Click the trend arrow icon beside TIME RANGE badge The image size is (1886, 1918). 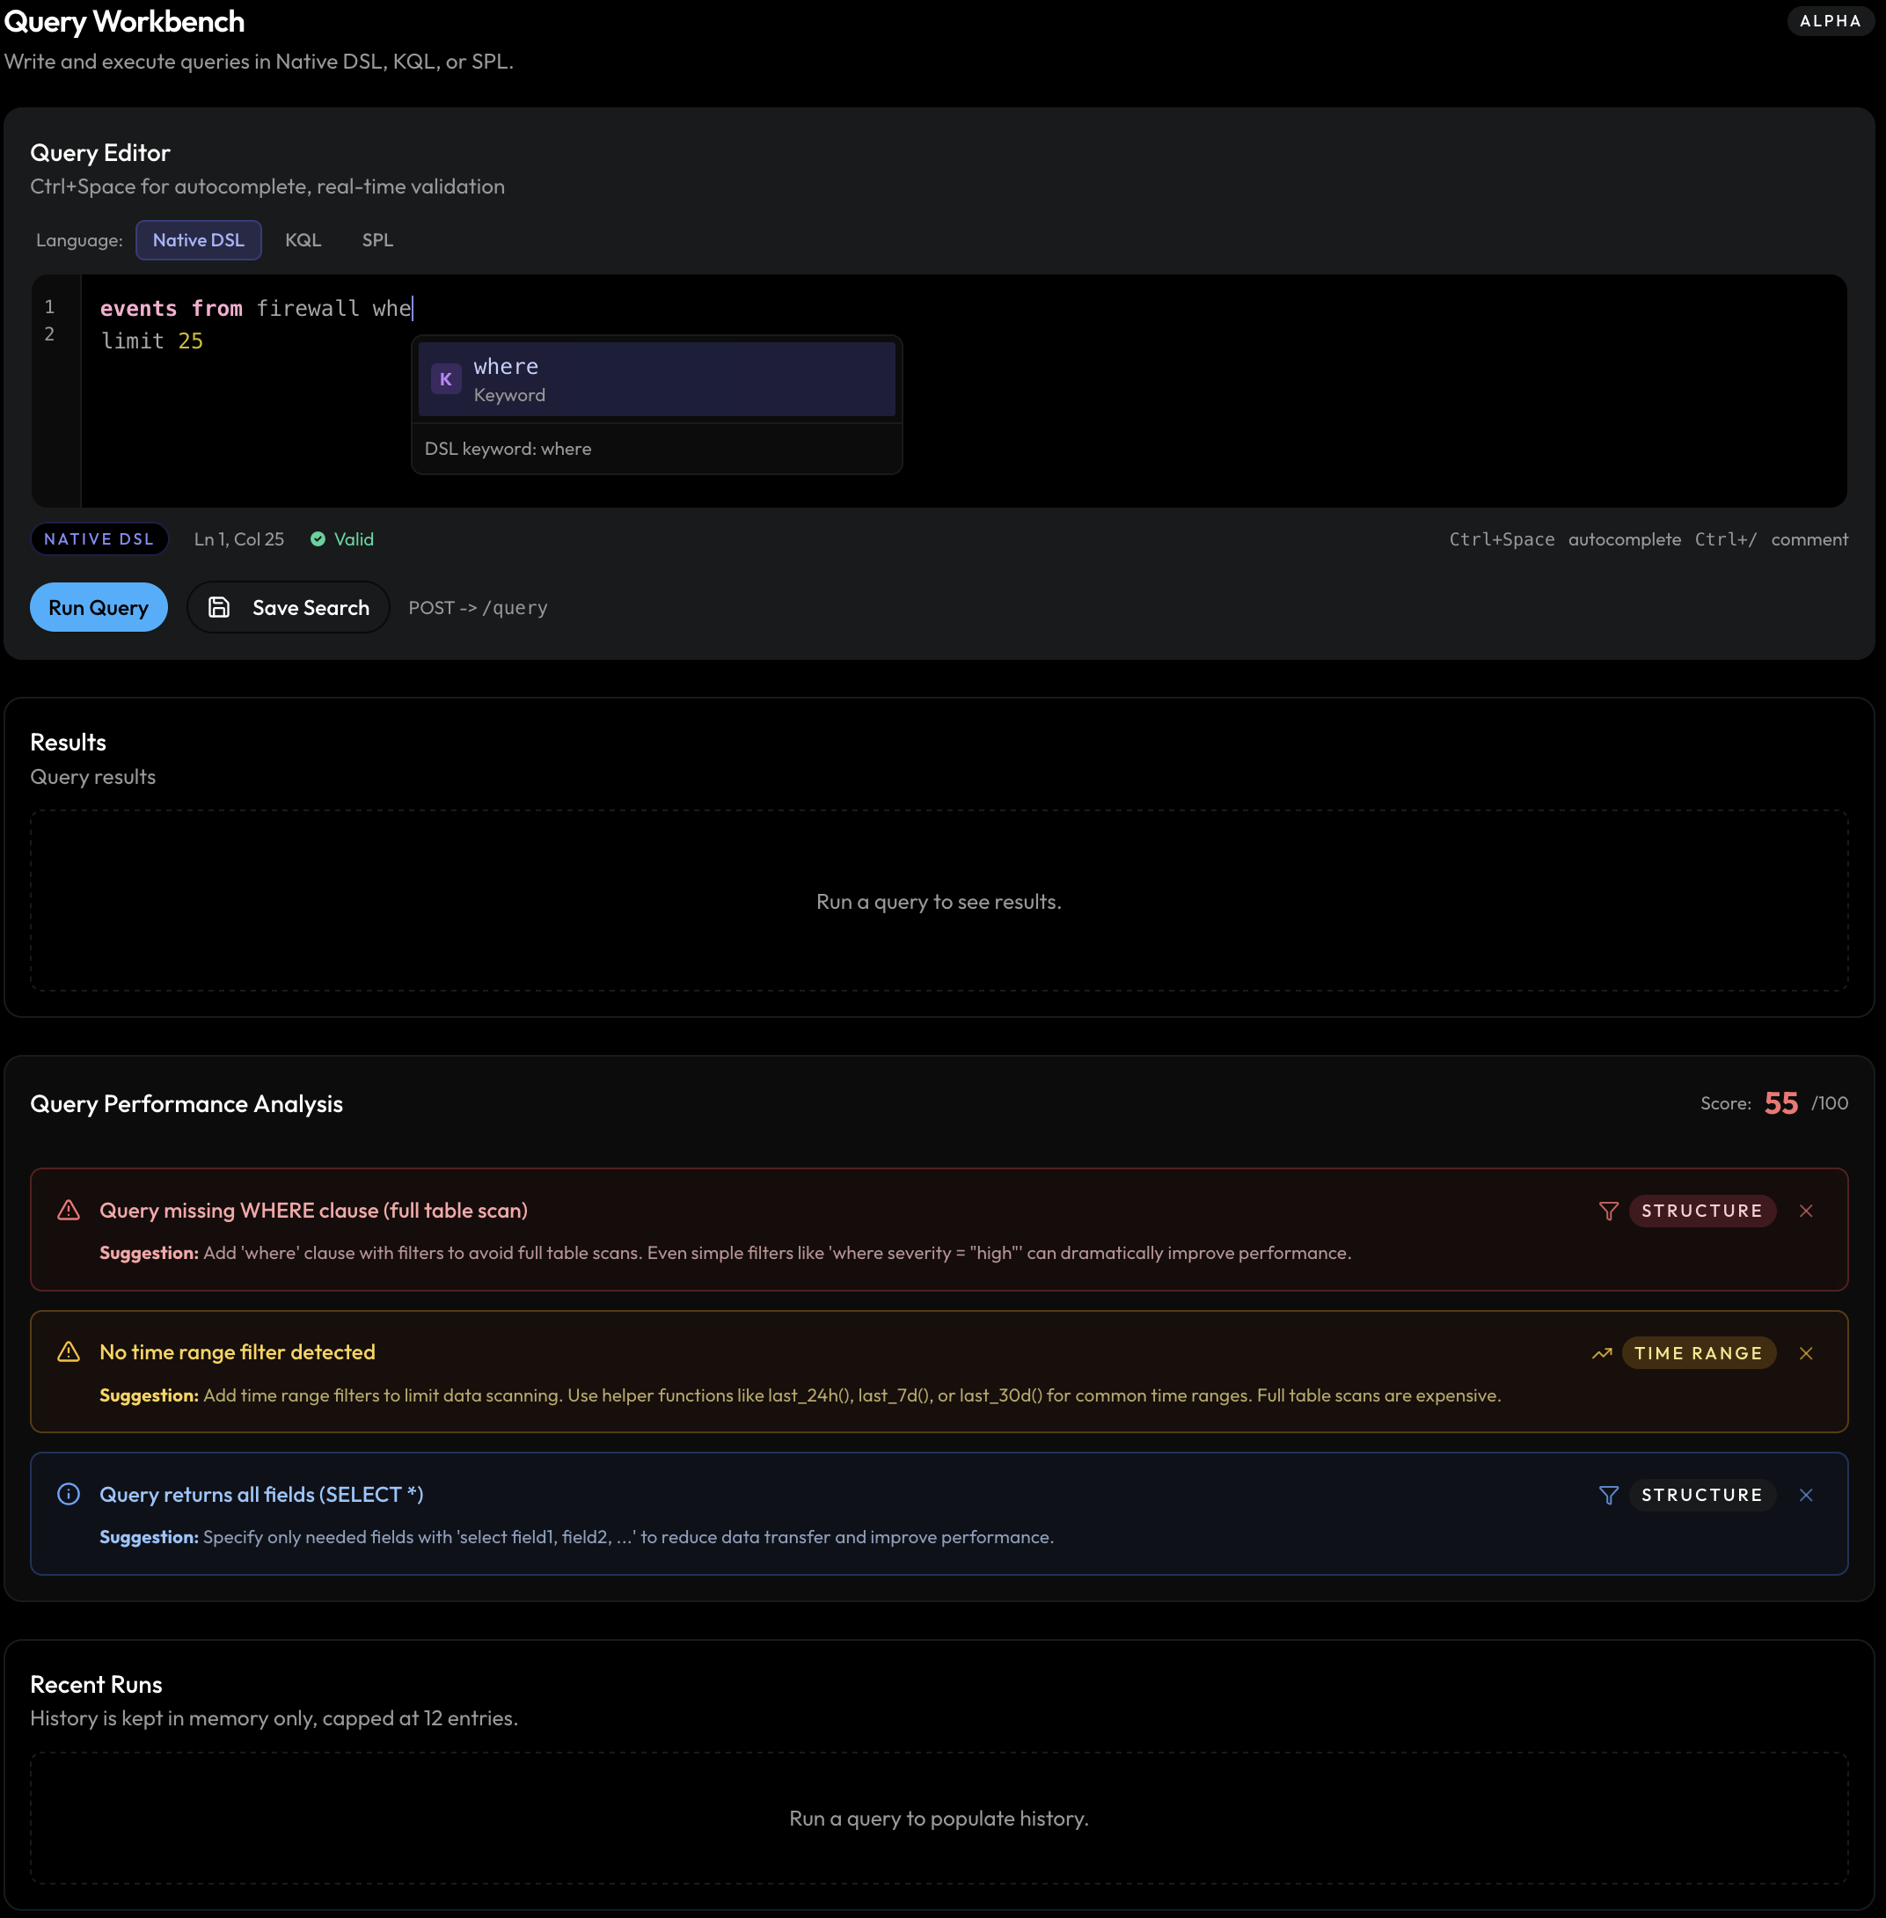point(1602,1352)
